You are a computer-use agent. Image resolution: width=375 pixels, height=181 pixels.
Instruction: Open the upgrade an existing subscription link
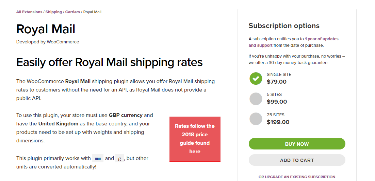[297, 177]
